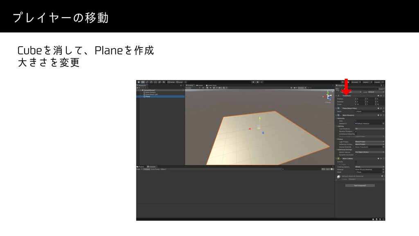Select the Hand tool in Unity toolbar
This screenshot has height=236, width=419.
pos(139,82)
